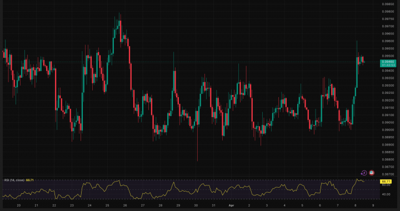Click the 0.09250 price axis label
Image resolution: width=400 pixels, height=211 pixels.
388,93
